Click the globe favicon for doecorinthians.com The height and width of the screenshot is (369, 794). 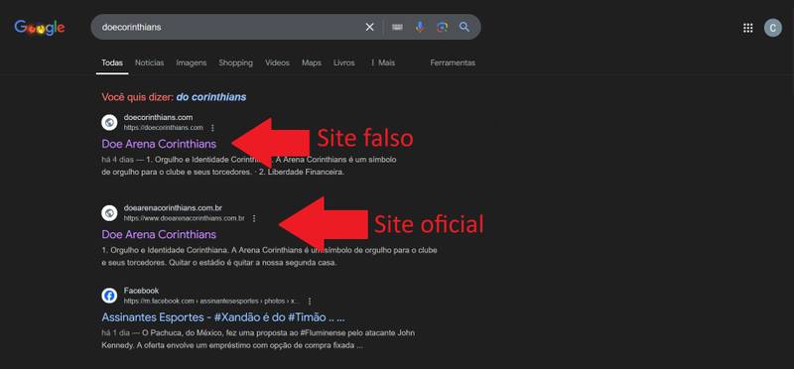pos(109,122)
